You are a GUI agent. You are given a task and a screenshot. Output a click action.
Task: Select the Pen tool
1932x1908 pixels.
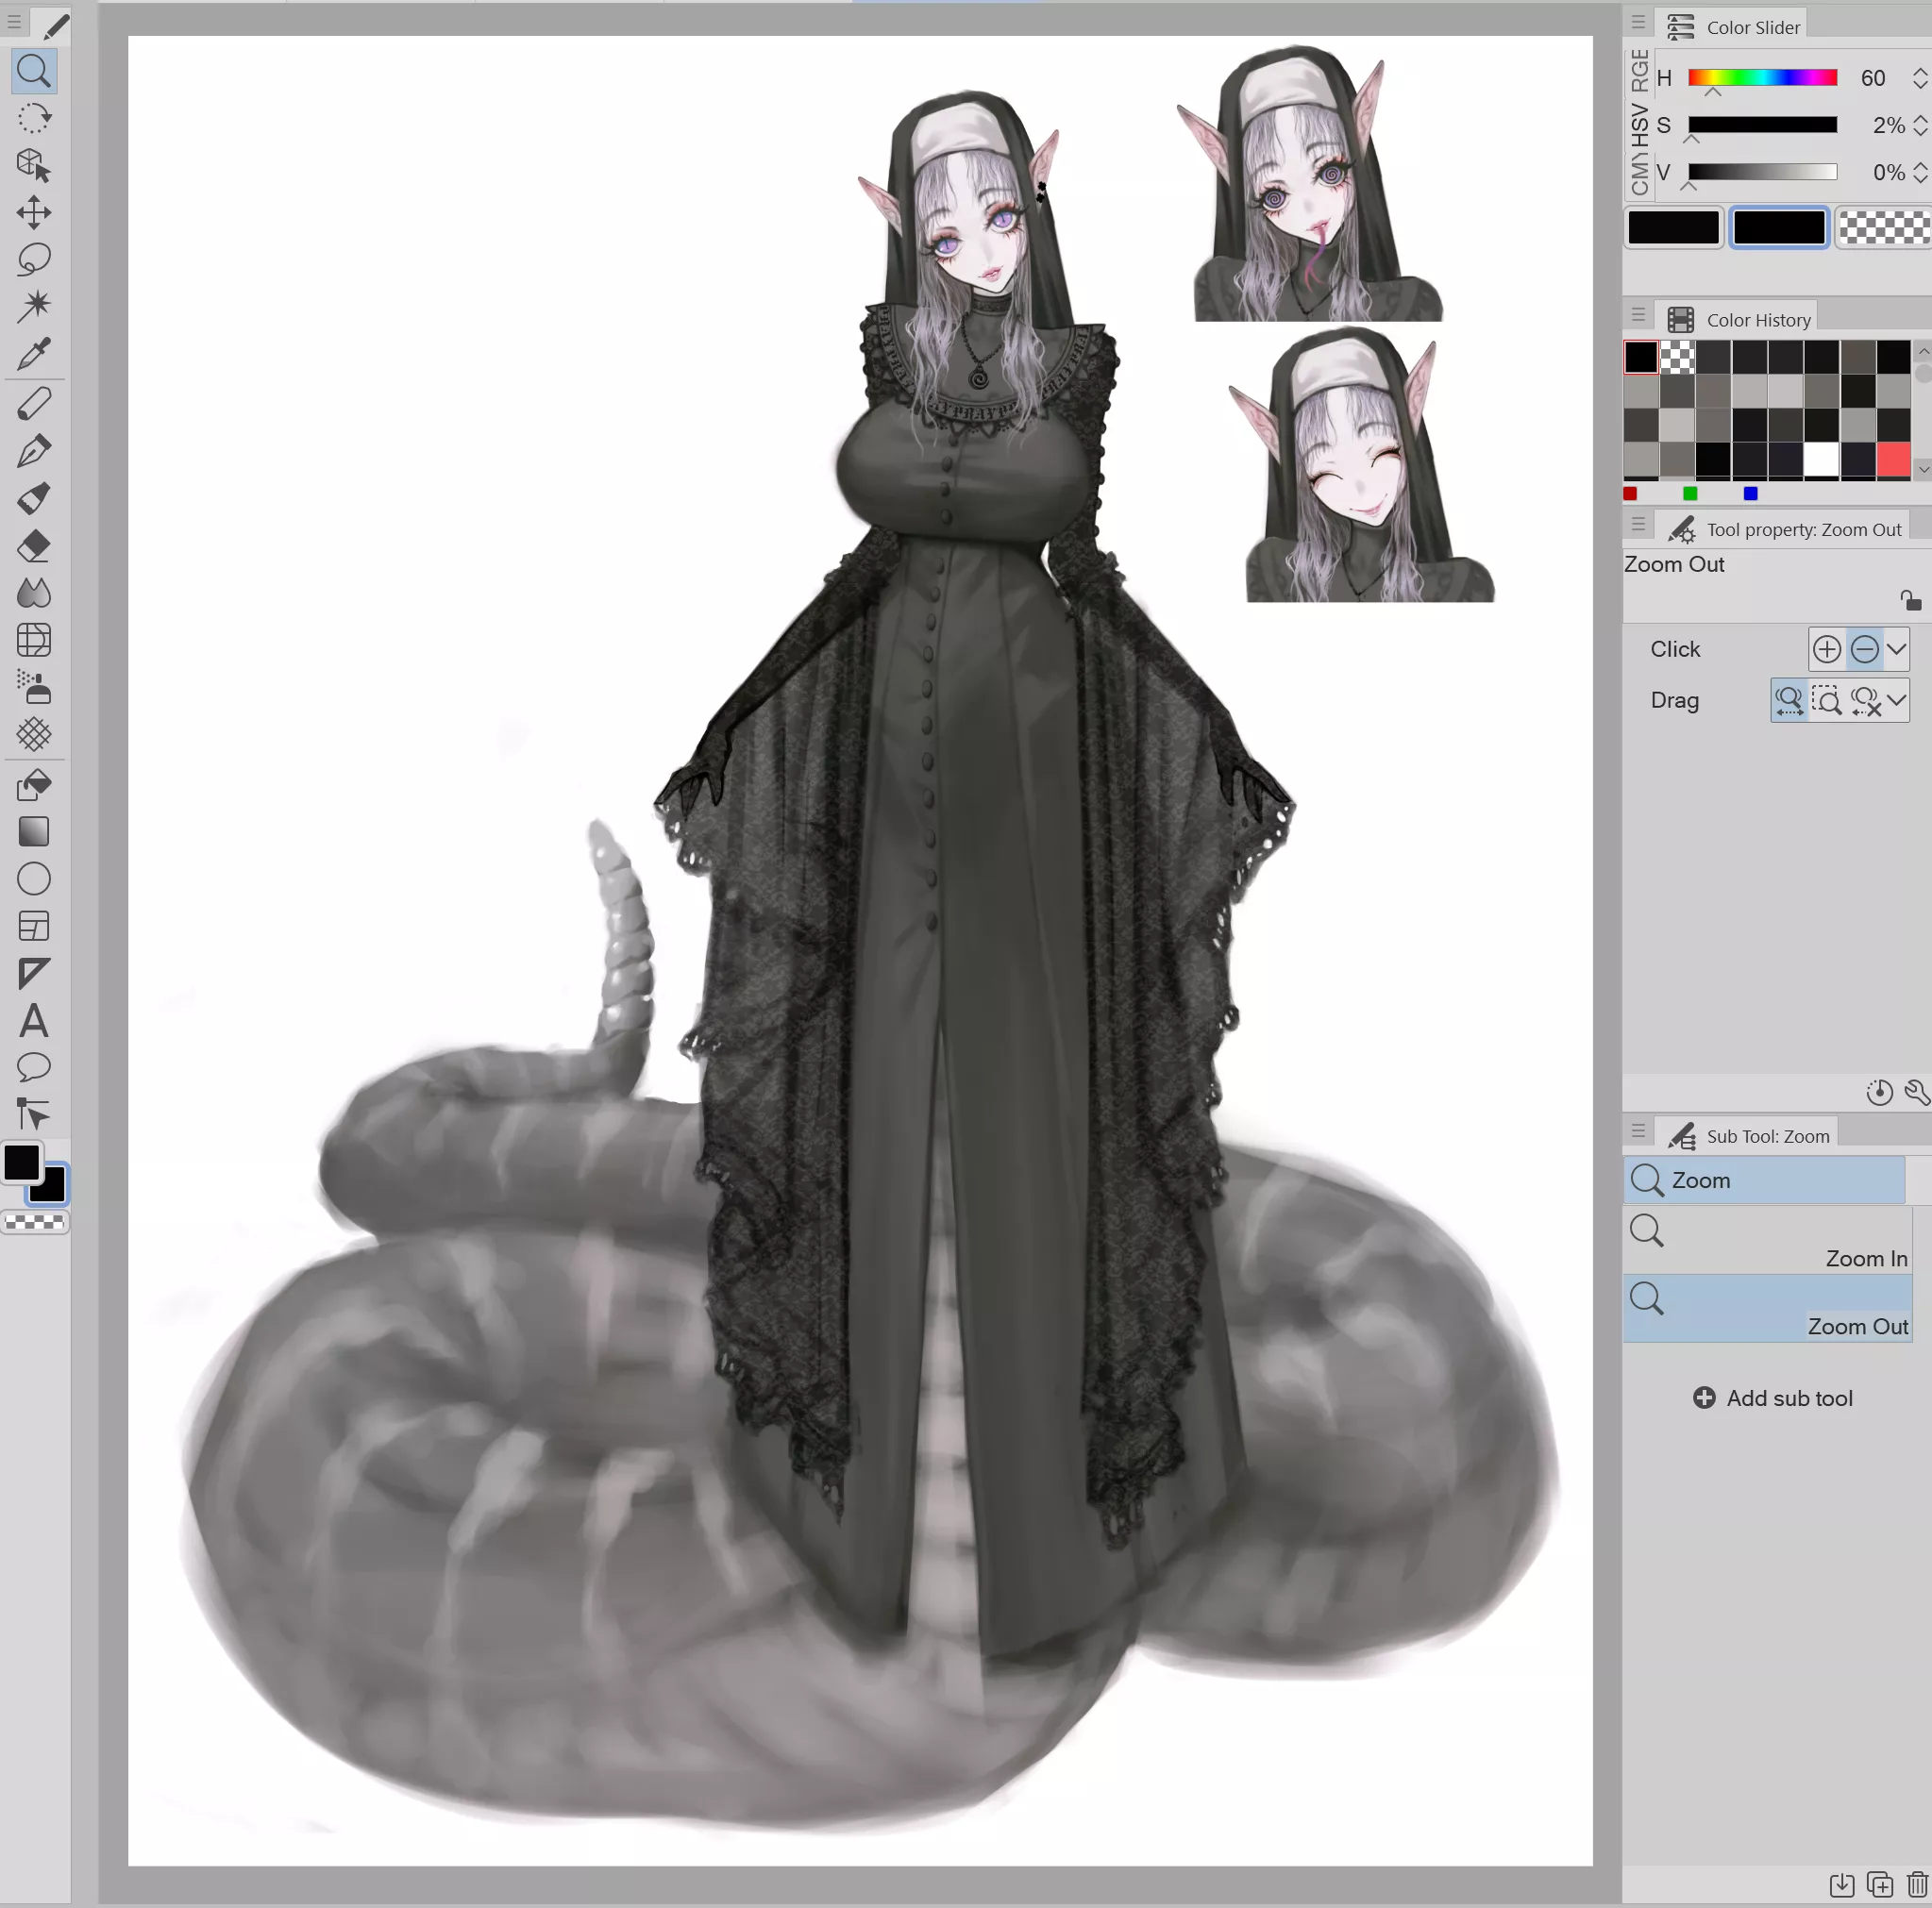(x=35, y=450)
